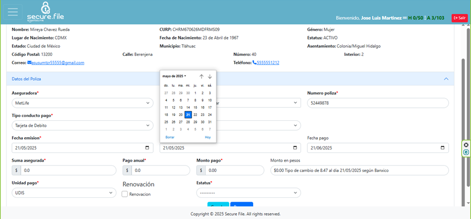This screenshot has width=471, height=219.
Task: Go to next month in calendar
Action: coord(210,76)
